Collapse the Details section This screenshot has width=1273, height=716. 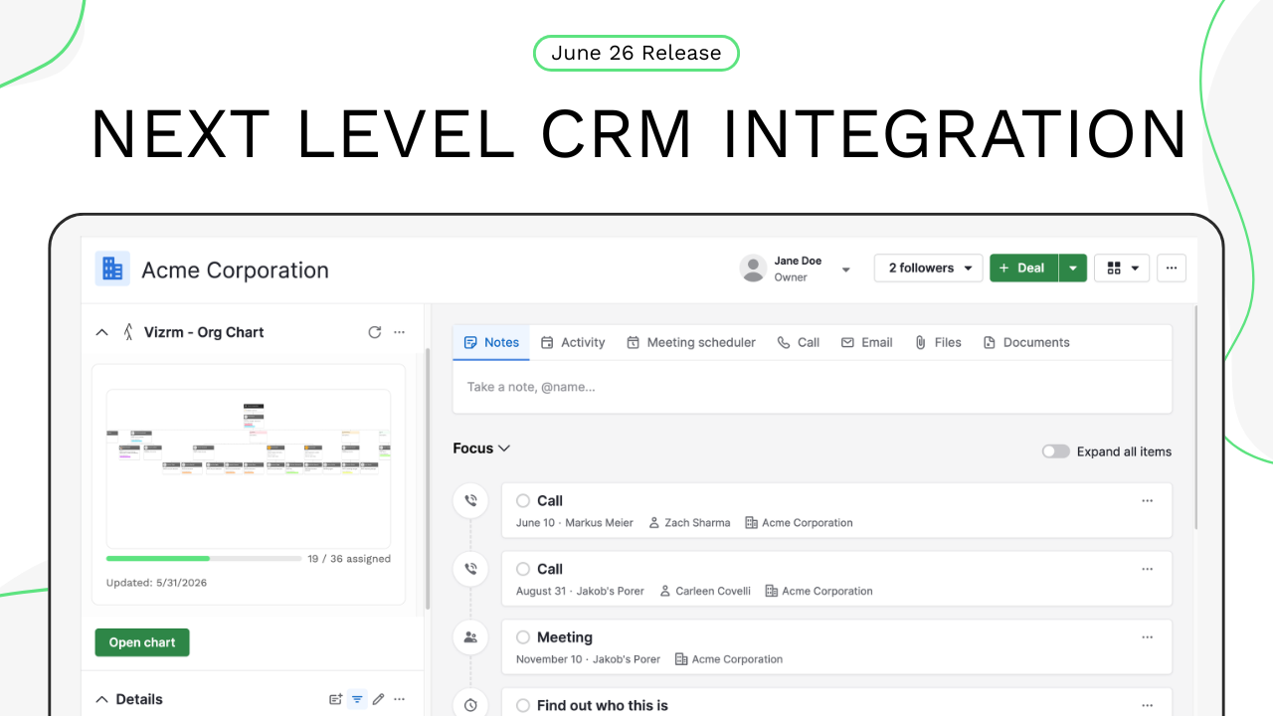(x=101, y=699)
